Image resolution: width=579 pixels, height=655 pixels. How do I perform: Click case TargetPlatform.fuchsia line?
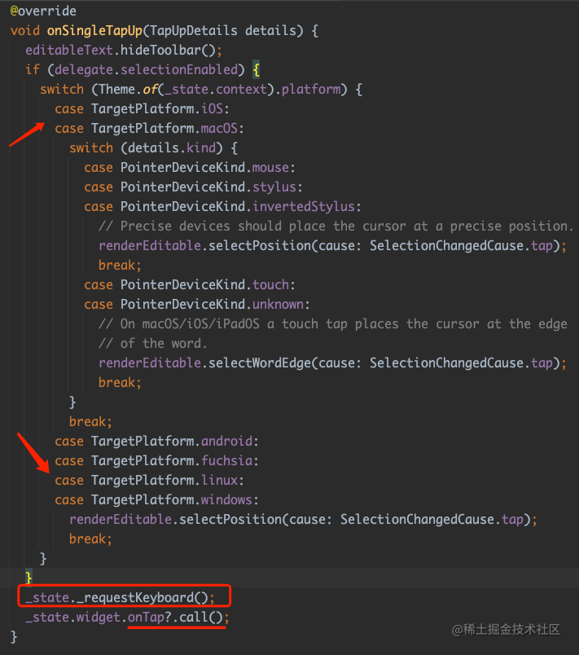156,461
